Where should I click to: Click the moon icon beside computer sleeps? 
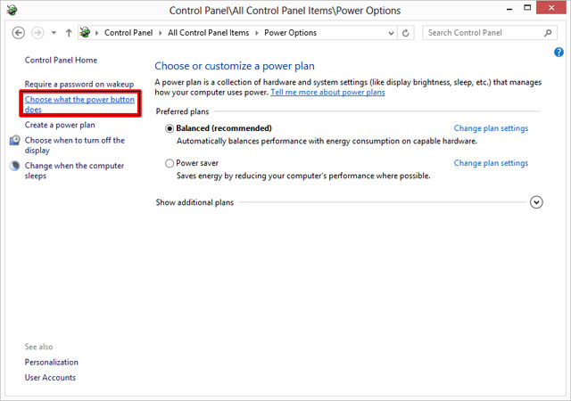[14, 167]
